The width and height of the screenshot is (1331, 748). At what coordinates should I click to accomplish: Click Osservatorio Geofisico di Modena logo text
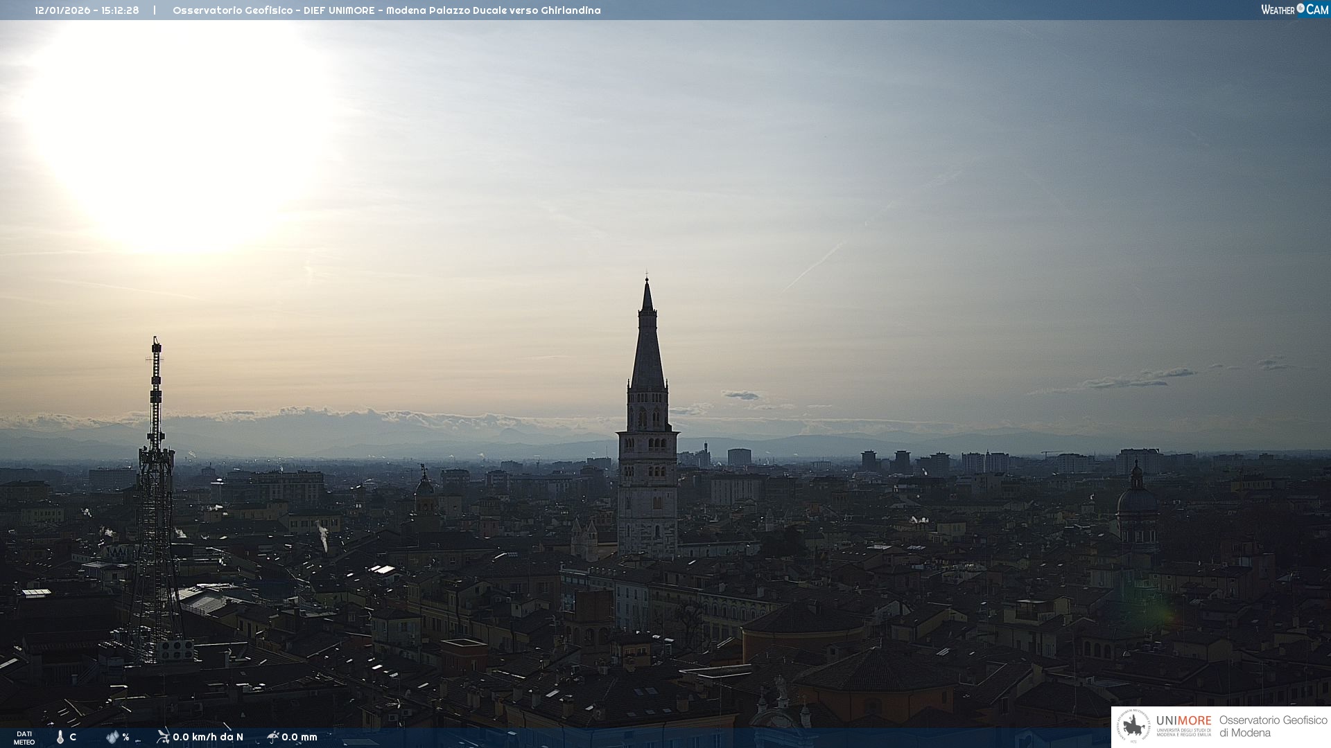click(x=1273, y=727)
